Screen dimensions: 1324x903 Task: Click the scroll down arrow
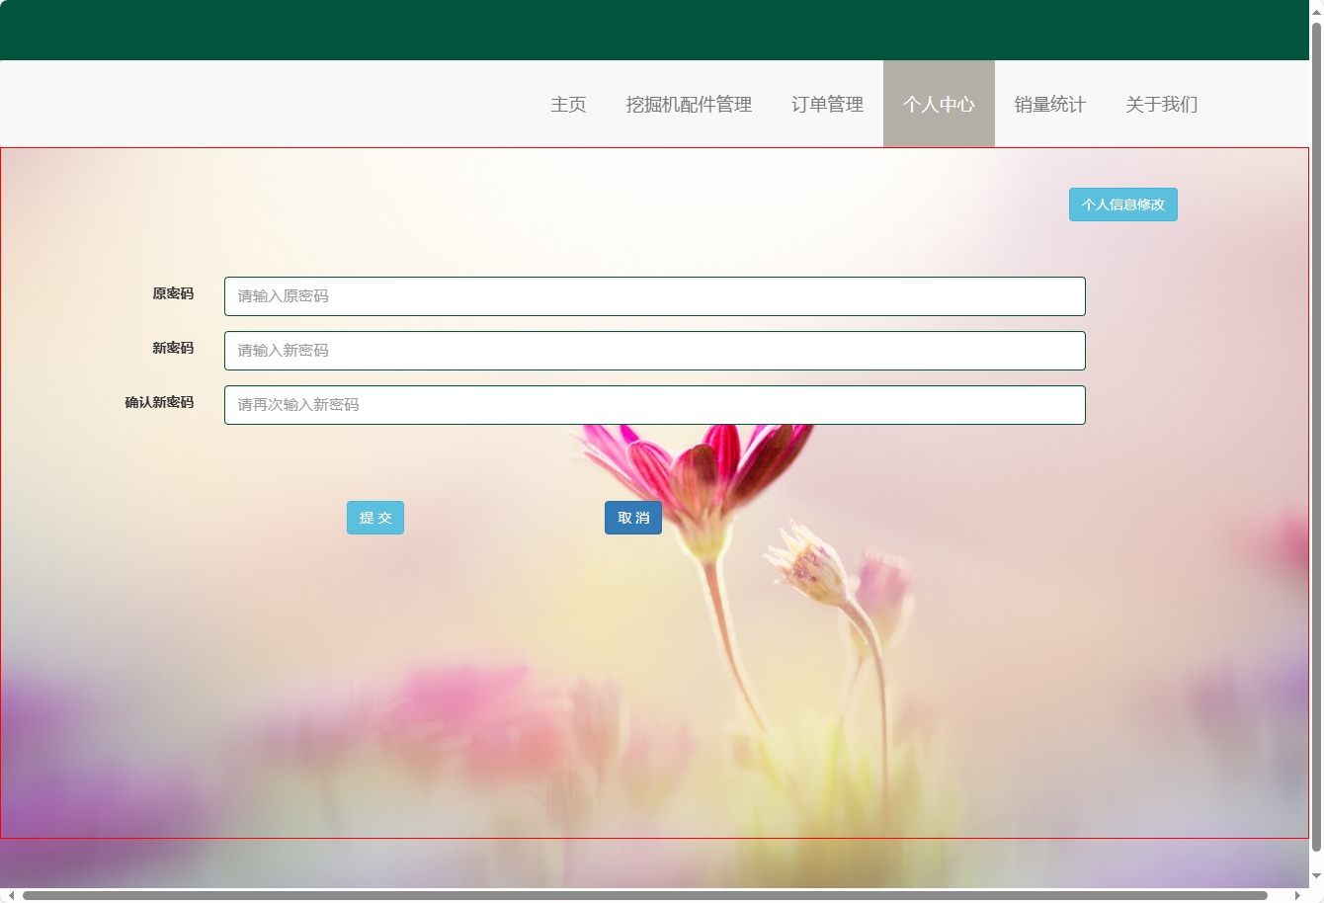[1316, 876]
